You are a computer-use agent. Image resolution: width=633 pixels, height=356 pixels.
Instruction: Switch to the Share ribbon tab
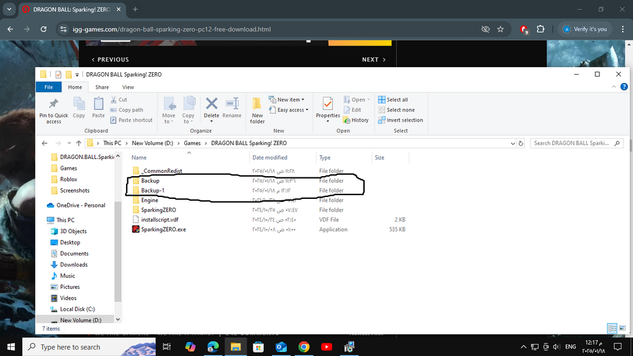point(102,87)
